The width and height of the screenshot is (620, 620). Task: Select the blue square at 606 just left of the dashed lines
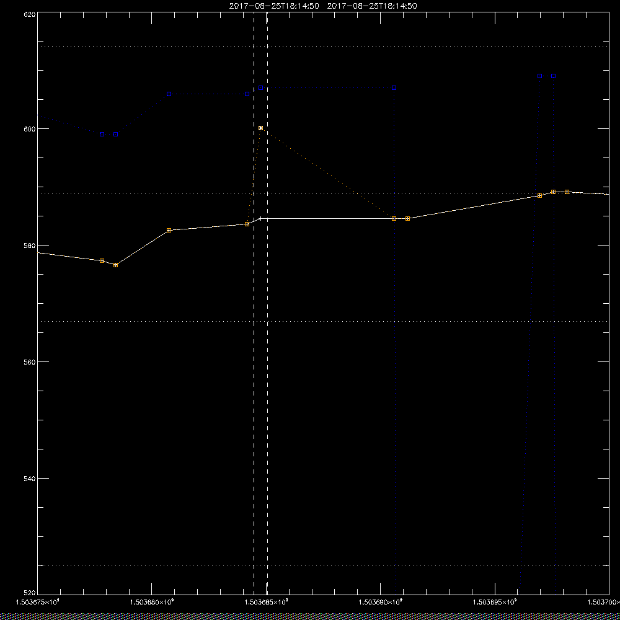[247, 94]
